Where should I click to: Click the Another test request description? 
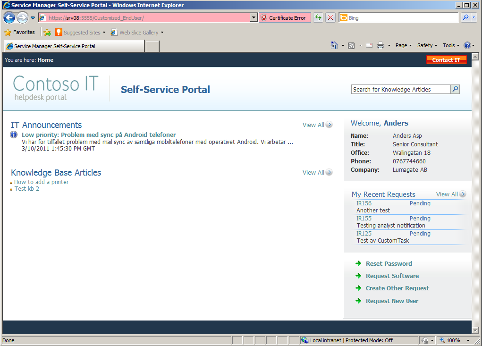point(373,211)
